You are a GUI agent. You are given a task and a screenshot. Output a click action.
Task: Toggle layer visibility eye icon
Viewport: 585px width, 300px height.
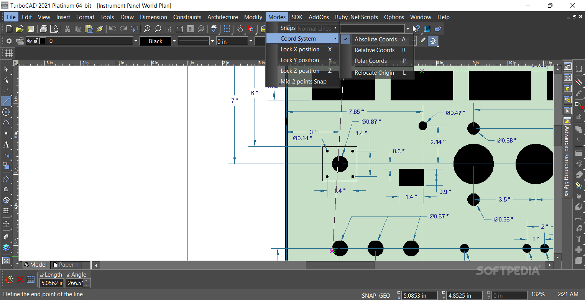[x=30, y=41]
